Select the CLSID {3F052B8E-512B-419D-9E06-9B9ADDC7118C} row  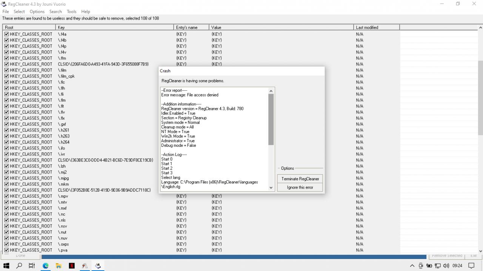(x=201, y=190)
